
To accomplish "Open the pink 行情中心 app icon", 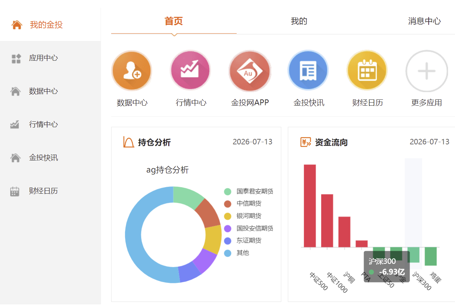I will coord(191,71).
